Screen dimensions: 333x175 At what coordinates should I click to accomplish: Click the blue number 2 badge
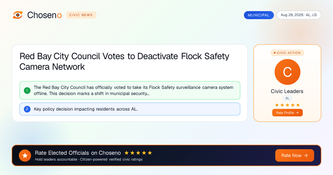27,109
